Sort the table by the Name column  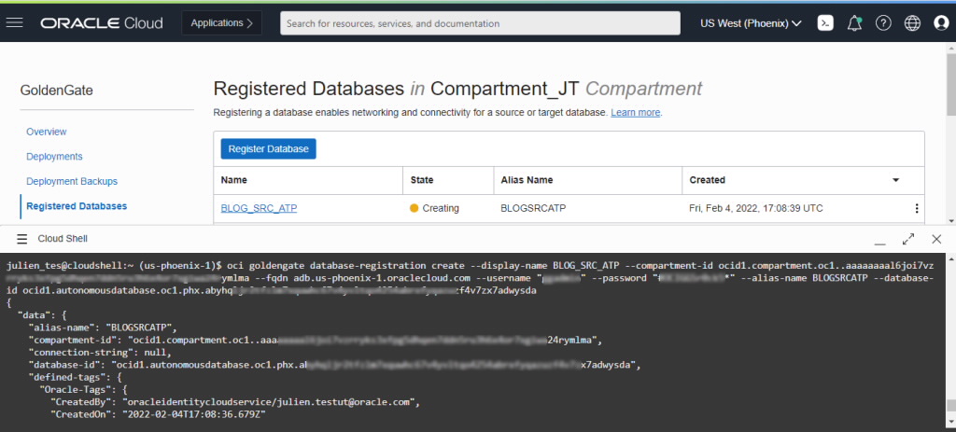pos(234,180)
